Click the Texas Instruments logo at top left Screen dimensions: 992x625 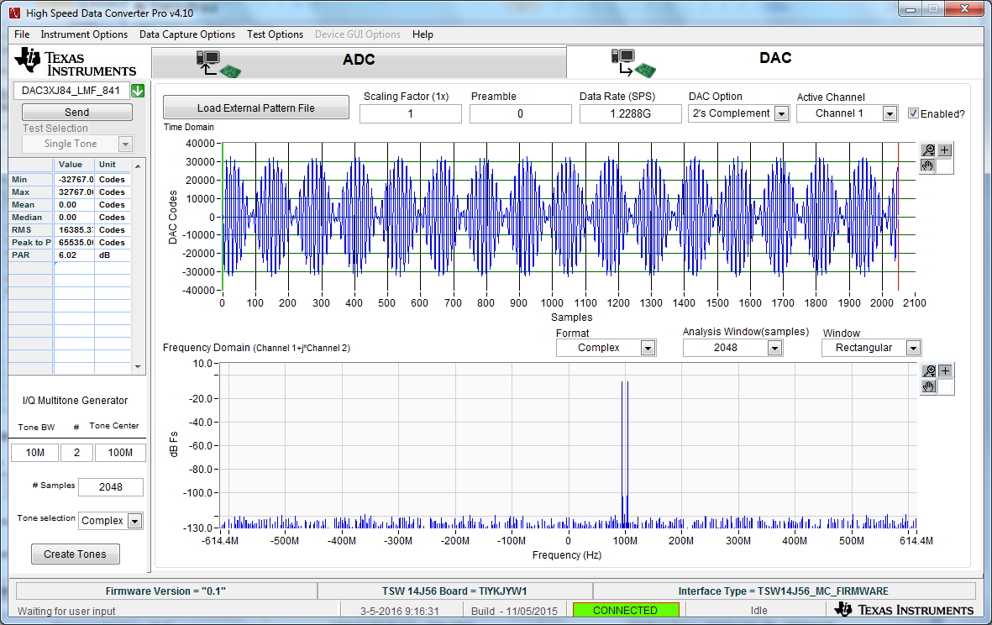(x=76, y=62)
